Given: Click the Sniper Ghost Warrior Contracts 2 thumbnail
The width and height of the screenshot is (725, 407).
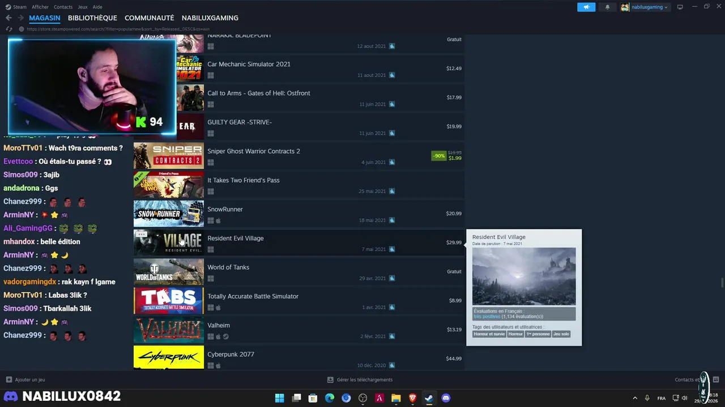Looking at the screenshot, I should click(x=168, y=155).
